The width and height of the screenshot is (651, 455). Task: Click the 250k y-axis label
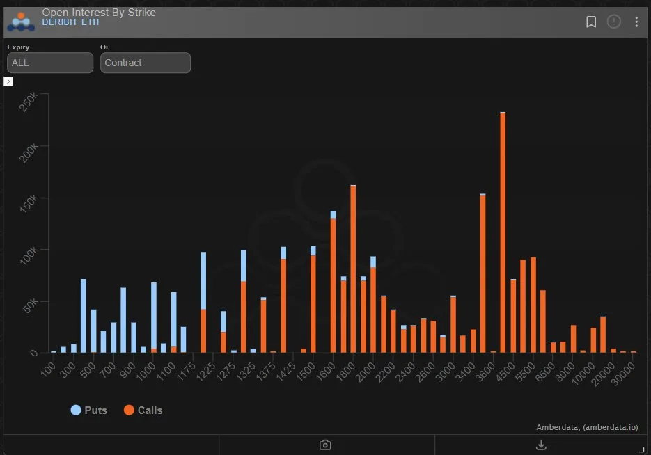(x=29, y=102)
